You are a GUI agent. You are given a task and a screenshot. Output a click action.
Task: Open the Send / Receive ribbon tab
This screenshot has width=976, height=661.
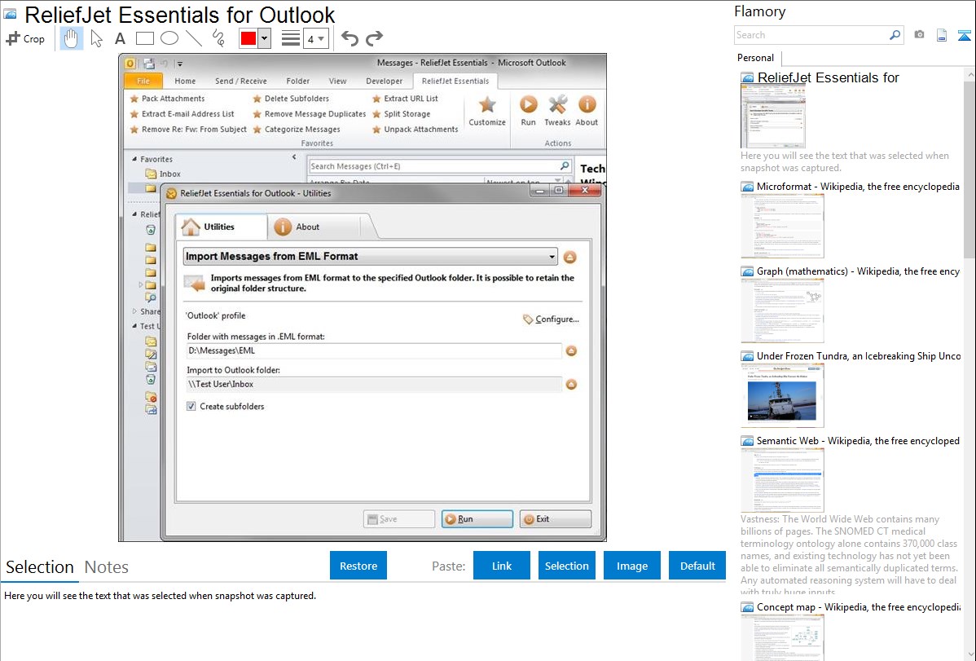[x=241, y=81]
